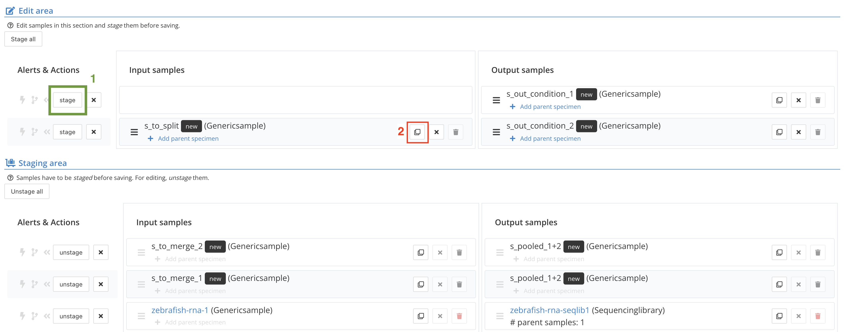The height and width of the screenshot is (332, 844).
Task: Delete s_to_split with the trash icon
Action: coord(456,132)
